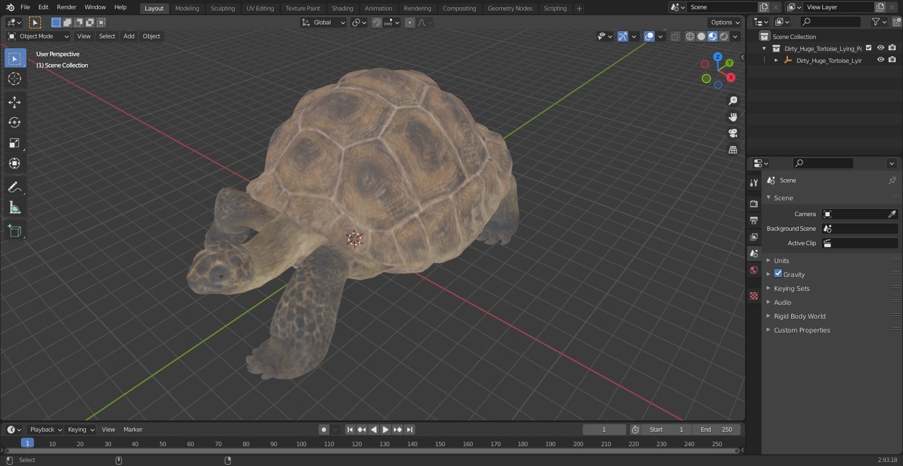Screen dimensions: 903x466
Task: Open the Global transform orientation dropdown
Action: click(x=324, y=22)
